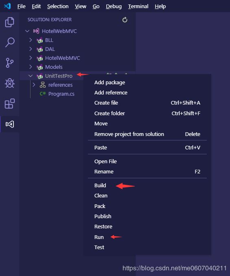
Task: Collapse the UnitTestPro project
Action: pos(31,76)
